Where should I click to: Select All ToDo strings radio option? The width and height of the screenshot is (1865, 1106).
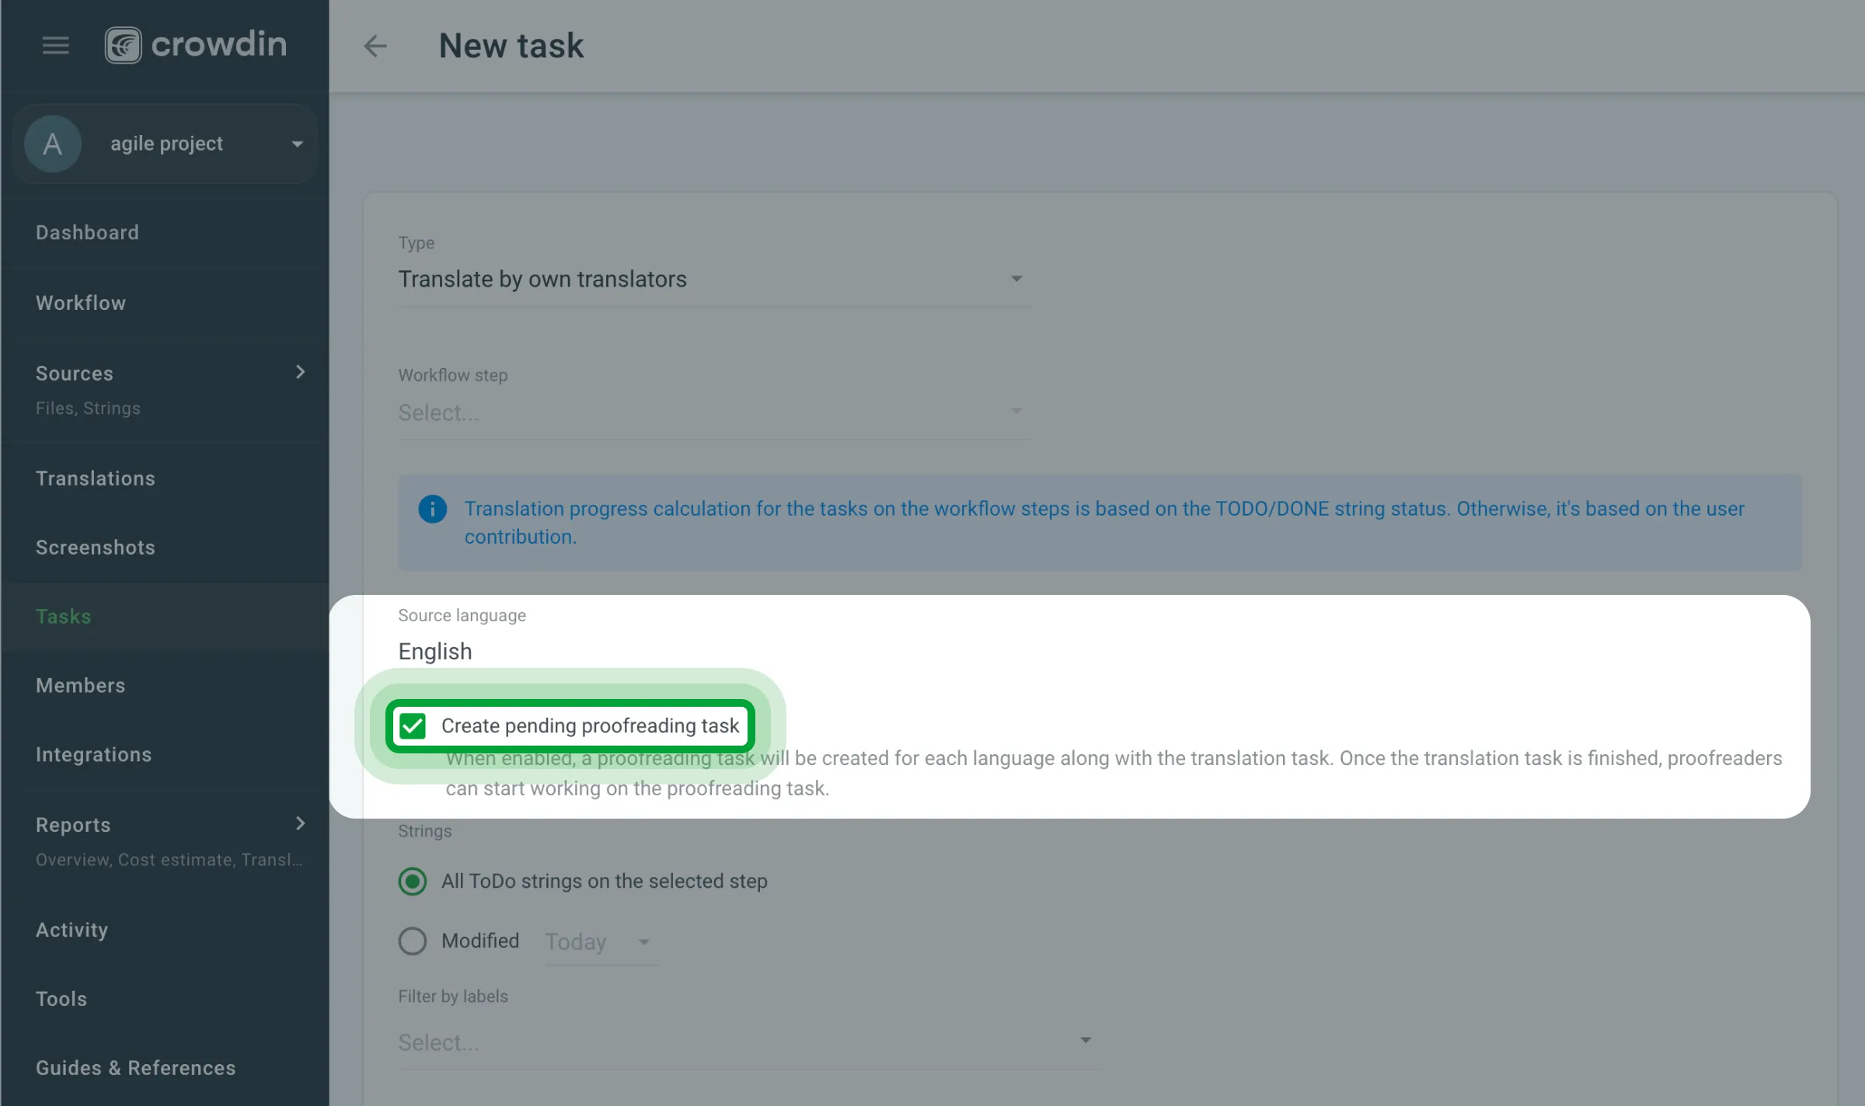(x=413, y=881)
